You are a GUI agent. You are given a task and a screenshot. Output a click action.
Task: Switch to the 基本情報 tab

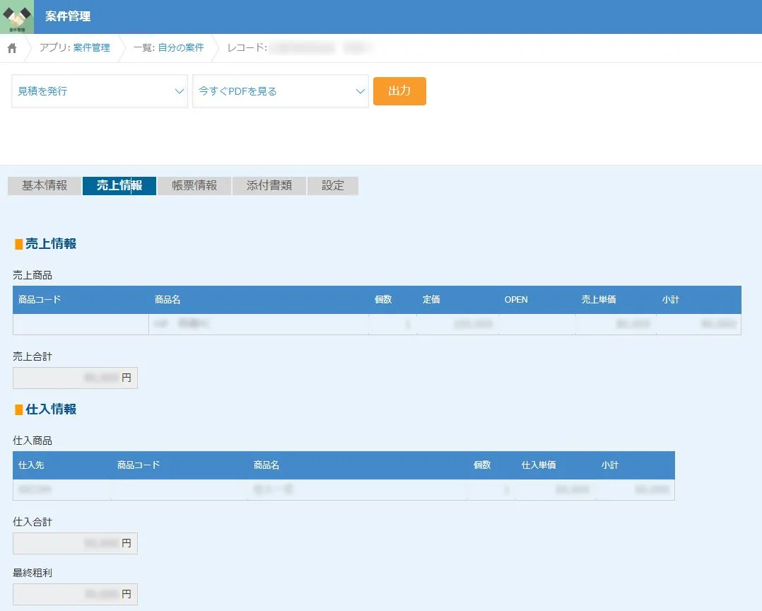(45, 186)
